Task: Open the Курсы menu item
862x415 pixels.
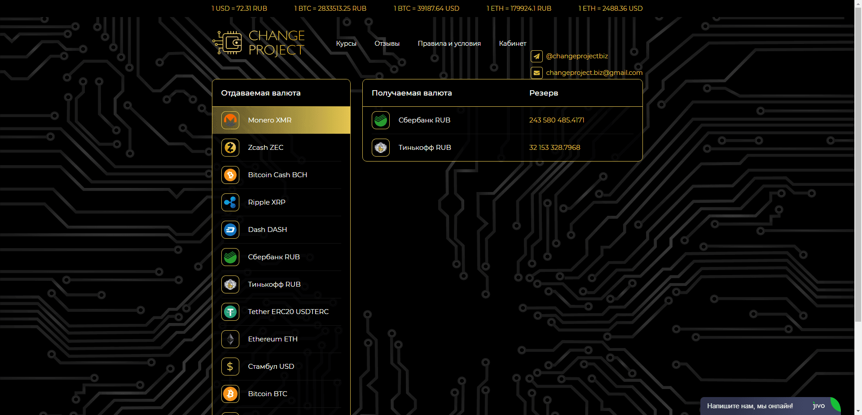Action: point(346,44)
